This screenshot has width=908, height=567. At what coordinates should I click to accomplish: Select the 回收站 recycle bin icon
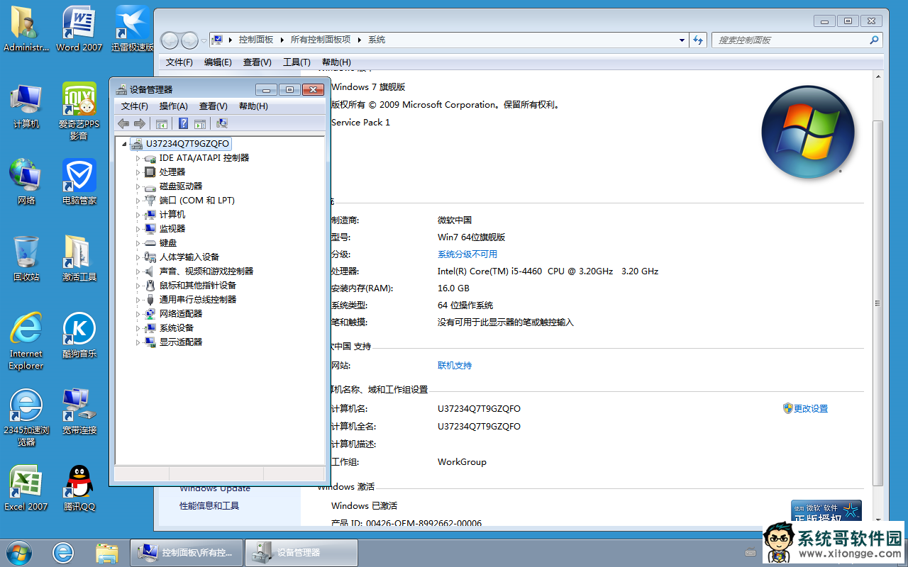pos(26,259)
